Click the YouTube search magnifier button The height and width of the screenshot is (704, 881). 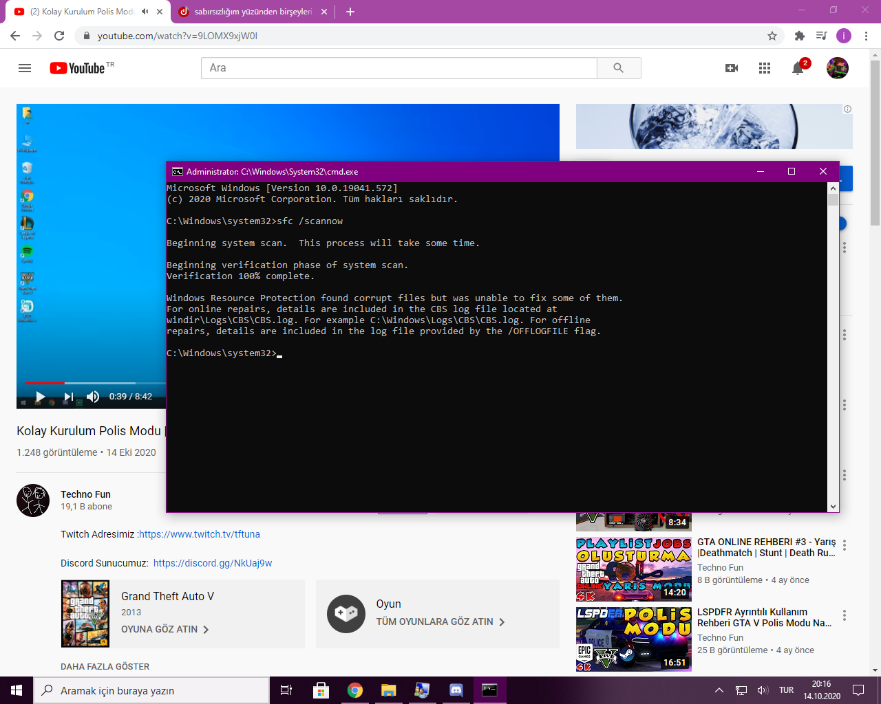619,68
